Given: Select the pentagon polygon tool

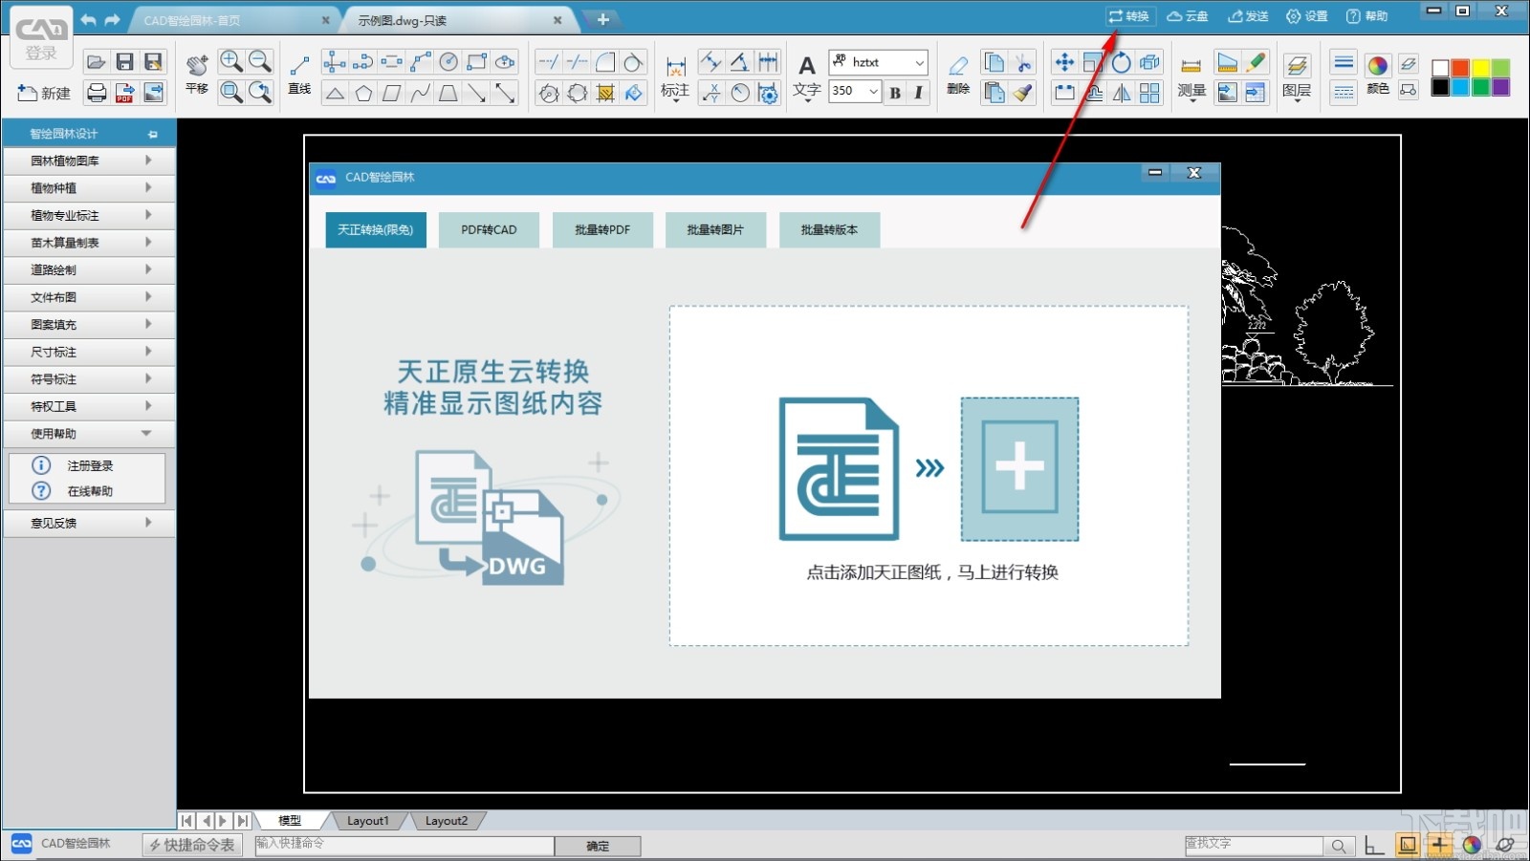Looking at the screenshot, I should [363, 93].
